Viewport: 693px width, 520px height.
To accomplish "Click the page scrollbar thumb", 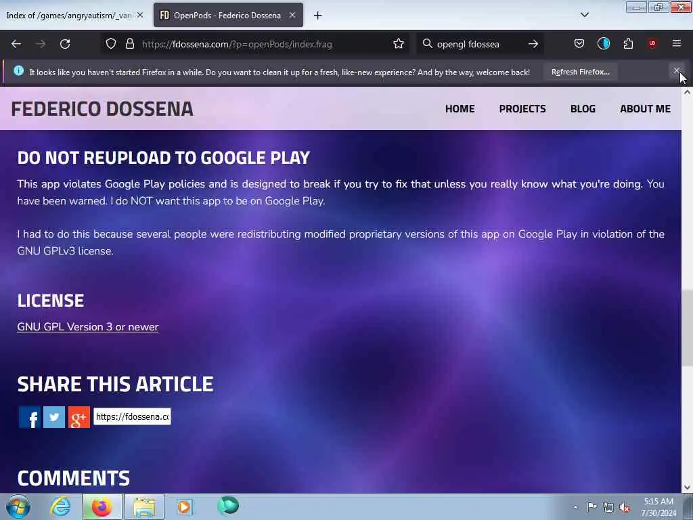I will (x=687, y=328).
